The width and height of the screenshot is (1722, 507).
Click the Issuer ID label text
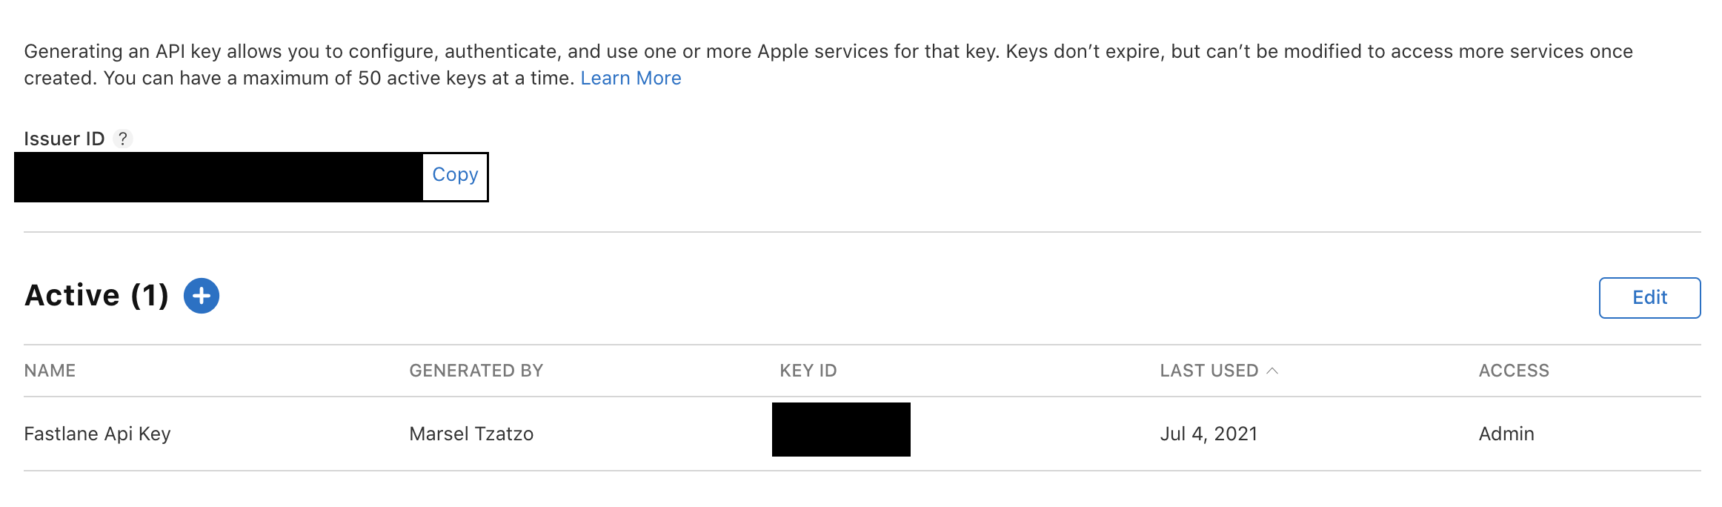pos(64,139)
